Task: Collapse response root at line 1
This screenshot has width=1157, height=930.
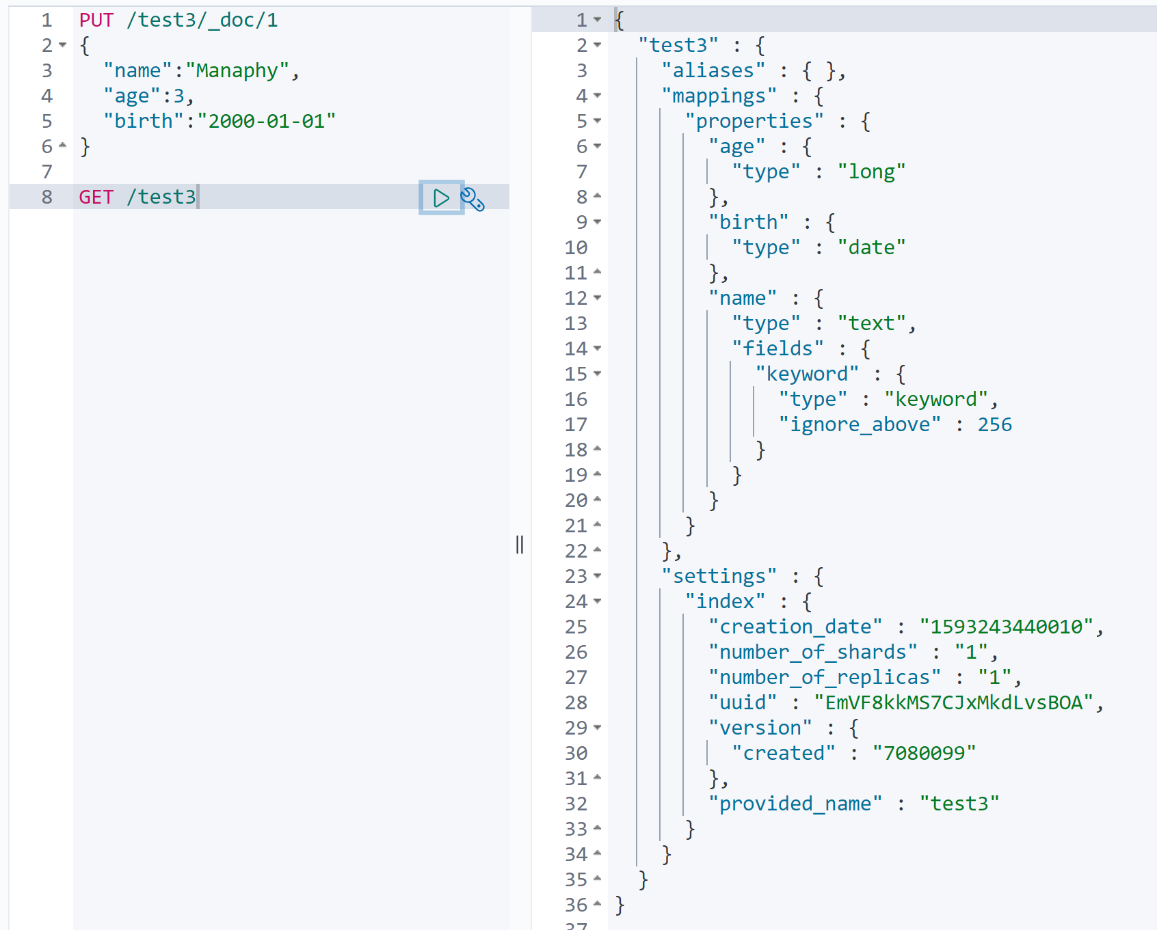Action: pos(598,20)
